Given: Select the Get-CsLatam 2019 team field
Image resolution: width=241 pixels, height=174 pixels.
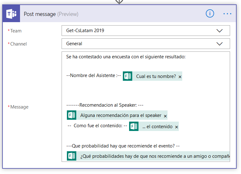Looking at the screenshot, I should (138, 31).
